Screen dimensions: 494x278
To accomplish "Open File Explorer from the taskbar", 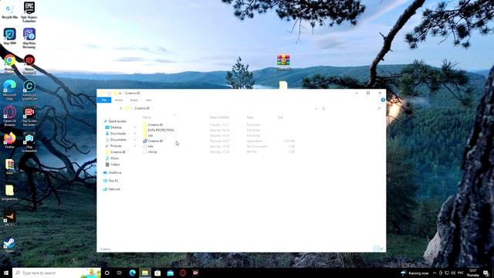I will coord(145,273).
